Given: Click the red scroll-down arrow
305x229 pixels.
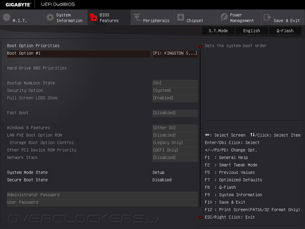Looking at the screenshot, I should pos(200,217).
